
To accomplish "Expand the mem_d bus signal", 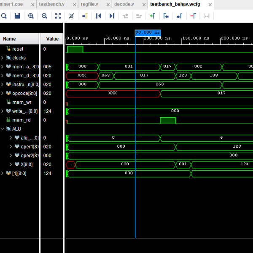I will tap(2, 75).
